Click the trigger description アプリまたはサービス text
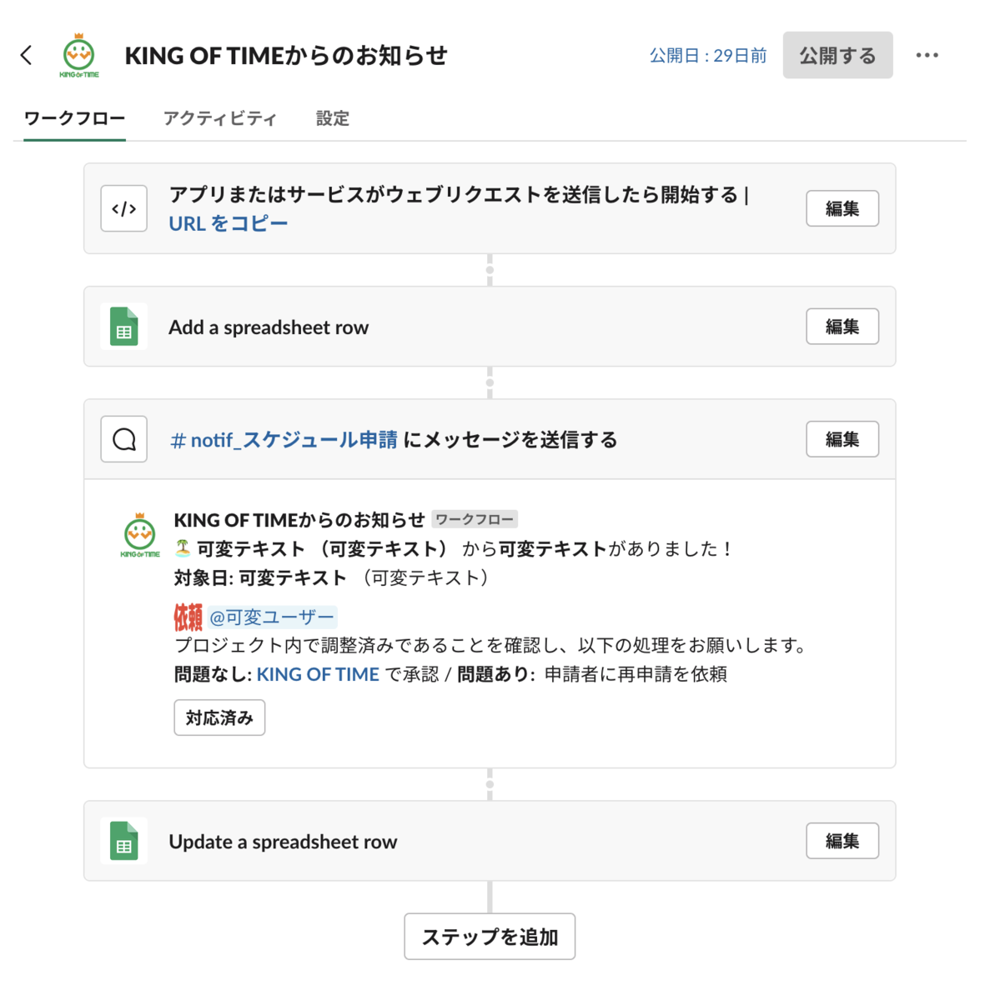The image size is (985, 1000). 459,195
